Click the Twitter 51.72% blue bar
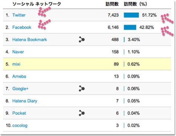This screenshot has width=176, height=136. [131, 15]
